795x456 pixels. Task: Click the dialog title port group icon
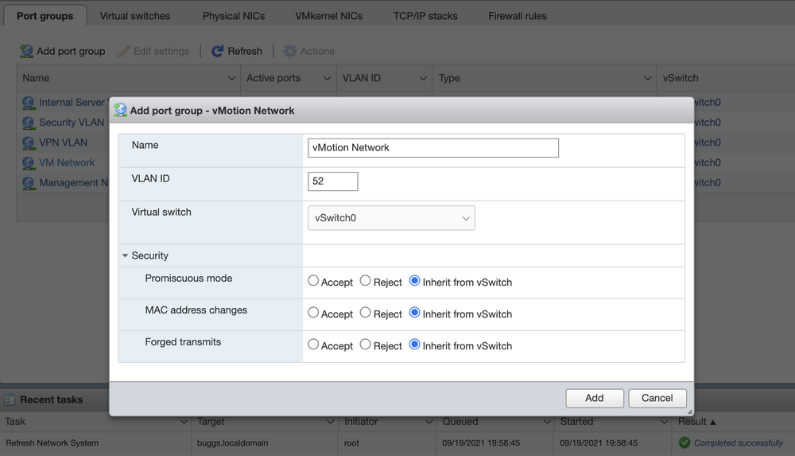pos(120,110)
